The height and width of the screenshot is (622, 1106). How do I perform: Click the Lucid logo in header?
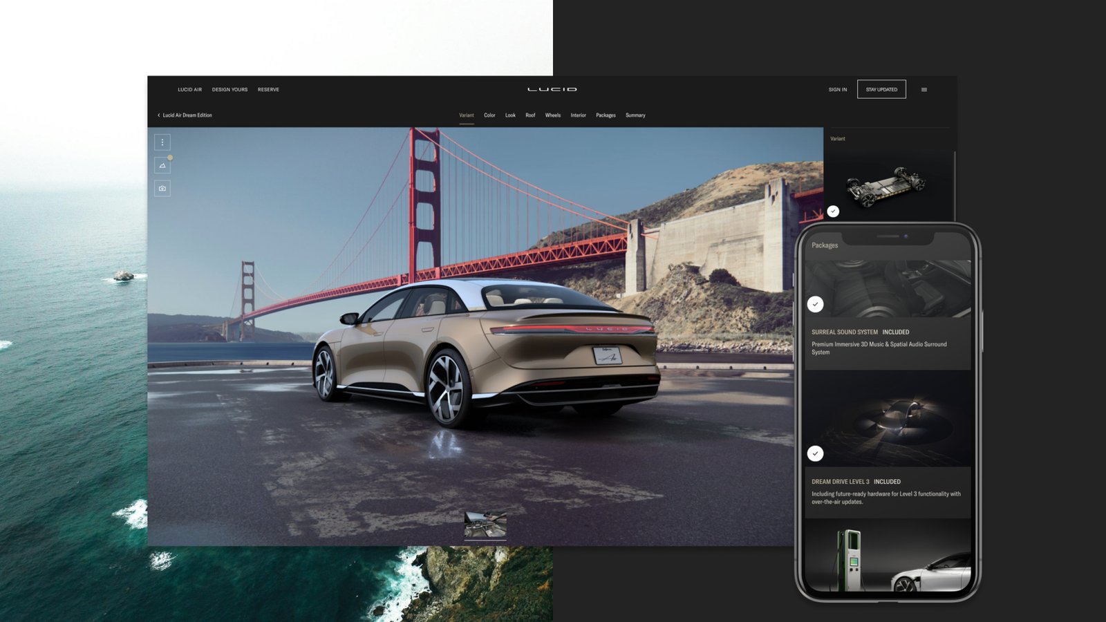tap(552, 89)
